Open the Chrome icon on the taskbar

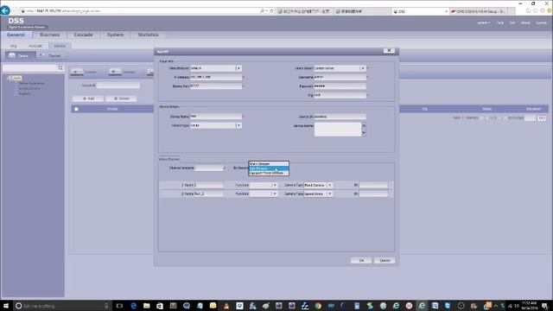click(x=318, y=306)
